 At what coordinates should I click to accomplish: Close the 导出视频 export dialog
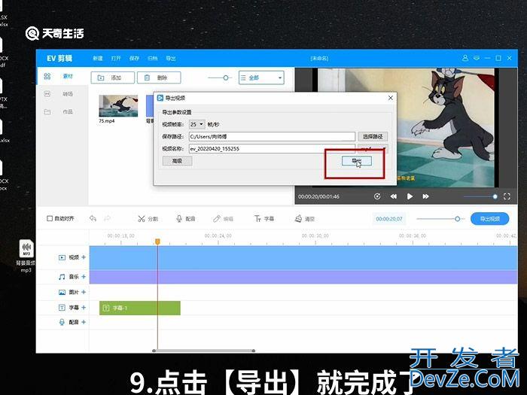[391, 98]
